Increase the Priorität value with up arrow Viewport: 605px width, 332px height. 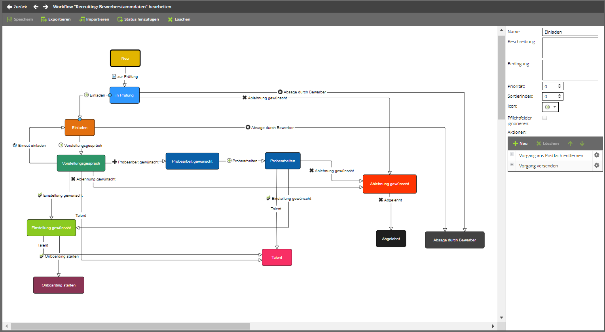[x=559, y=85]
